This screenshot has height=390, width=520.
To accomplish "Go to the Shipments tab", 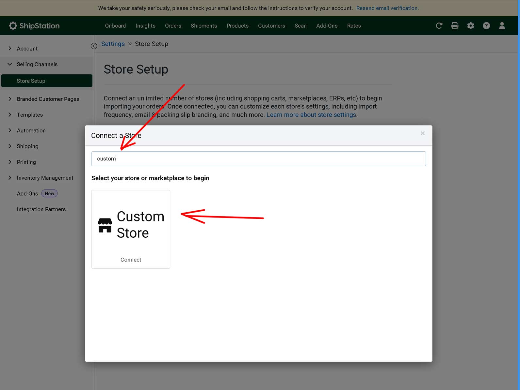I will pyautogui.click(x=204, y=26).
